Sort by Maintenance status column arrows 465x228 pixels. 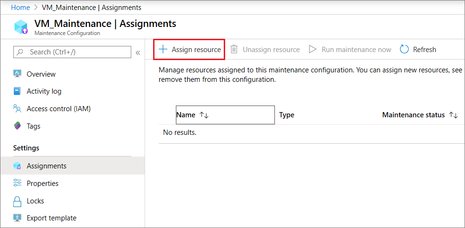(x=453, y=115)
